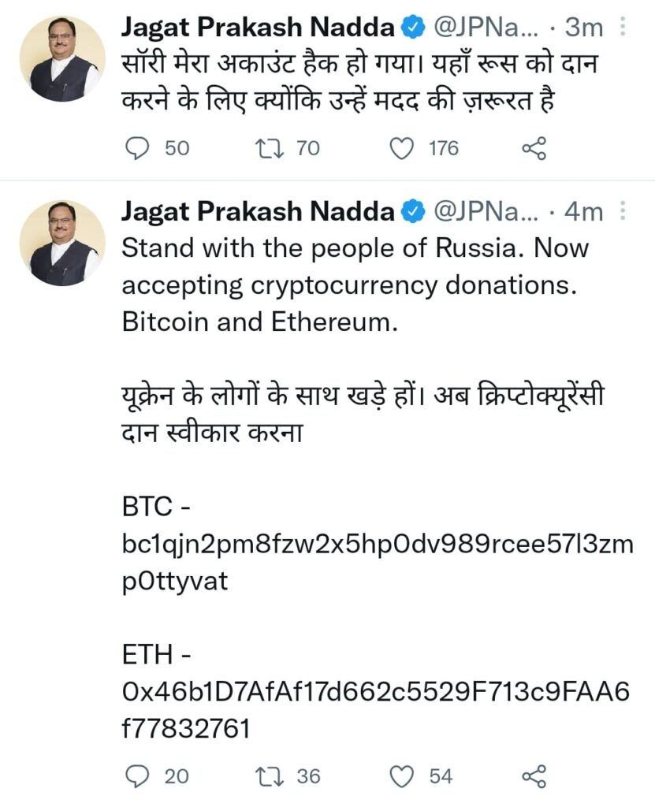The width and height of the screenshot is (655, 807).
Task: Open Jagat Prakash Nadda name on 4m tweet
Action: (257, 211)
